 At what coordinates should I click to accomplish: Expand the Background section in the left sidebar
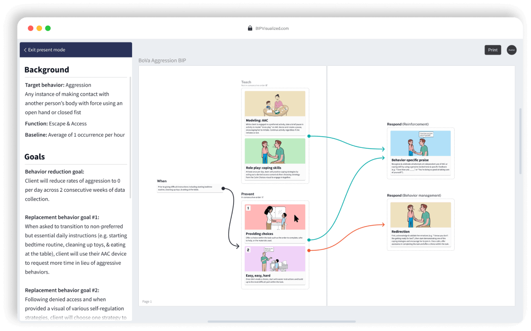coord(47,70)
